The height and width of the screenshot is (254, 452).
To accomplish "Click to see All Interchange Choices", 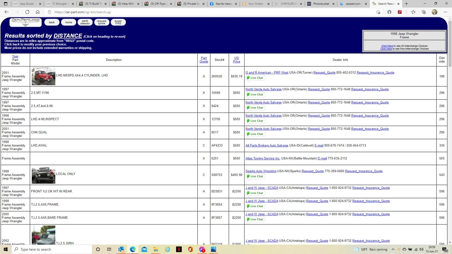I will tap(387, 46).
